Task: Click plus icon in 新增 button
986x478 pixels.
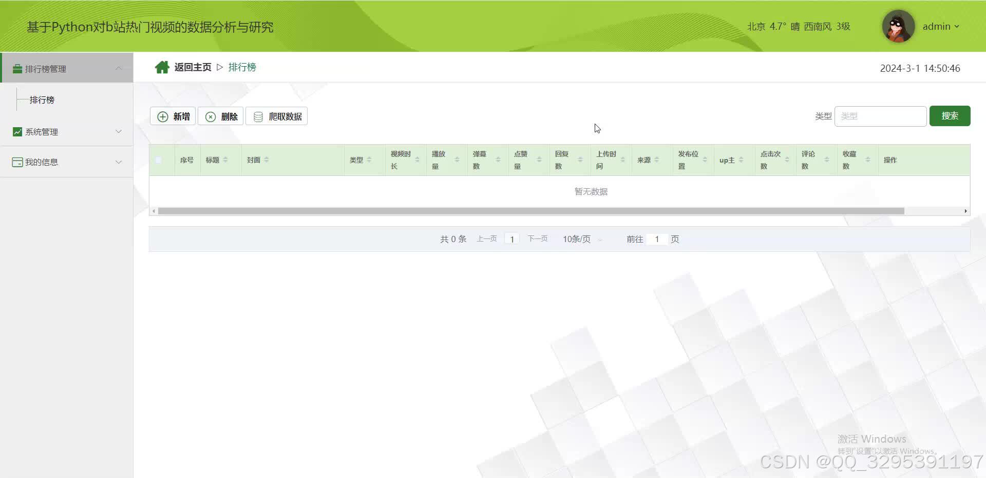Action: point(163,117)
